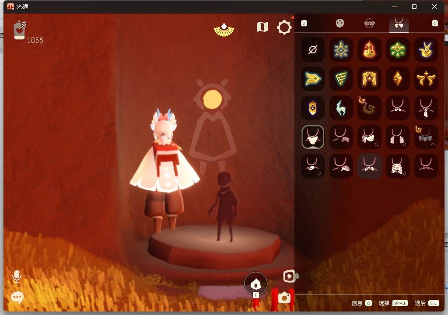
Task: Equip the deer head necklace with tie
Action: [x=426, y=108]
